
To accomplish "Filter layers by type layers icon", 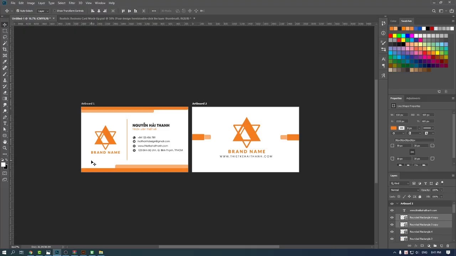I will (x=425, y=183).
